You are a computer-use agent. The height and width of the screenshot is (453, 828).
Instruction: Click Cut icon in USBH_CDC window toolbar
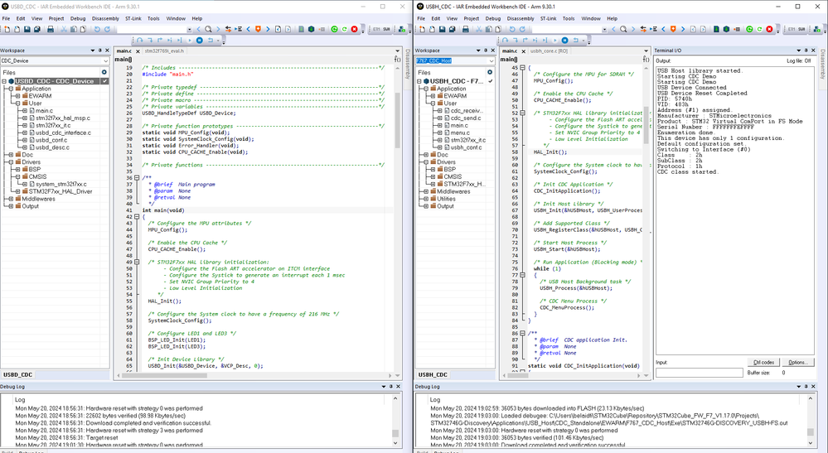[478, 29]
